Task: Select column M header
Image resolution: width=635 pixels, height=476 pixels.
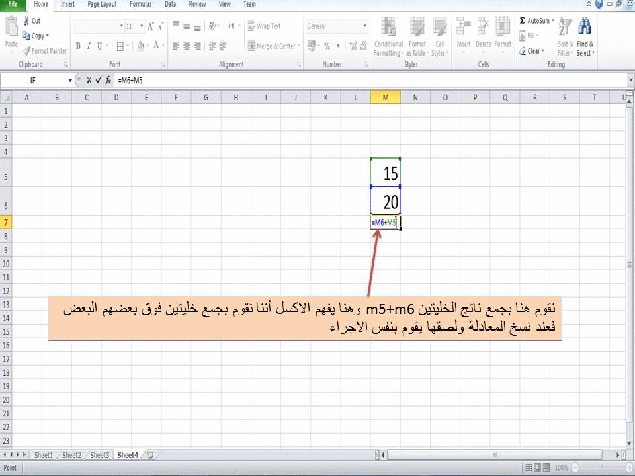Action: coord(385,98)
